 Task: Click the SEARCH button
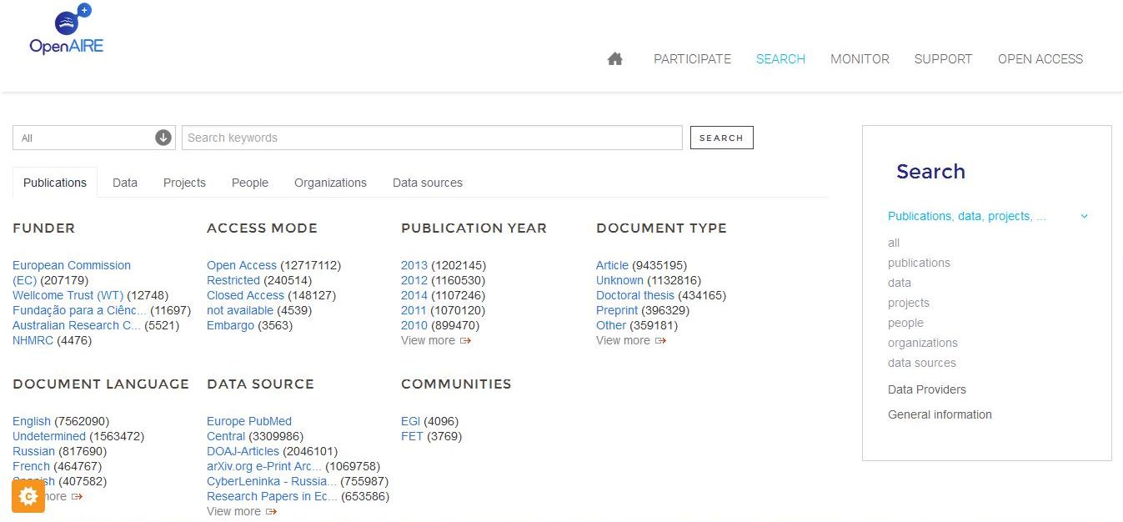coord(721,138)
